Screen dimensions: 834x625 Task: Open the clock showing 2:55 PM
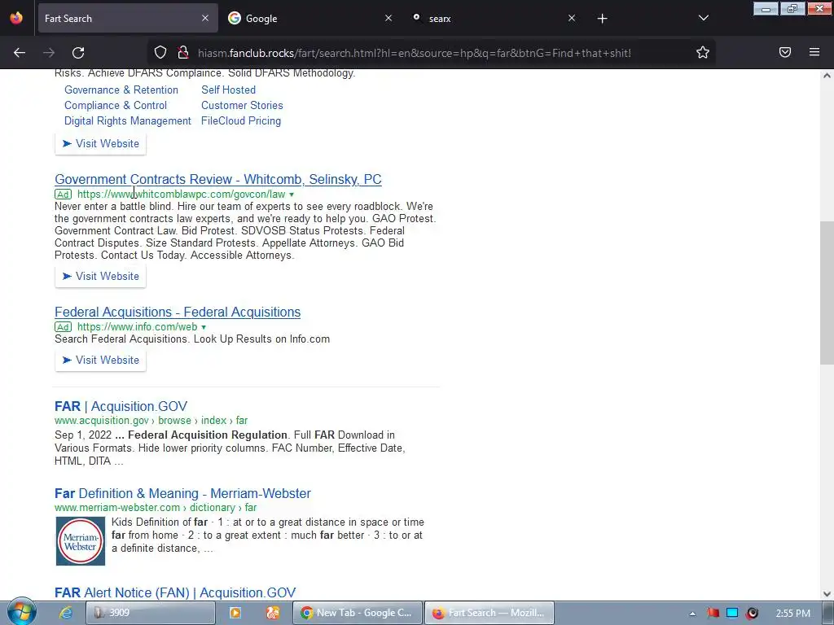(x=793, y=614)
